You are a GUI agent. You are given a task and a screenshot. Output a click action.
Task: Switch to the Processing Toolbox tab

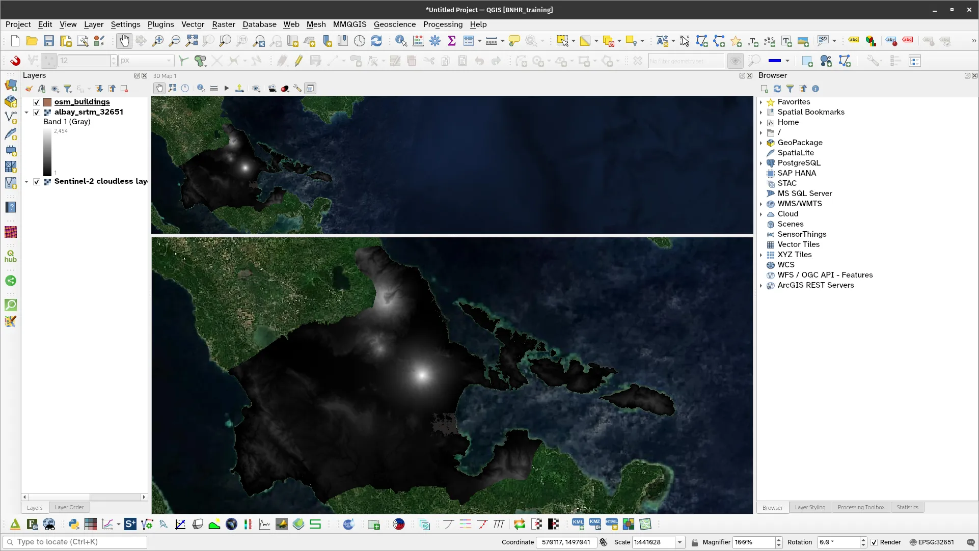coord(861,507)
